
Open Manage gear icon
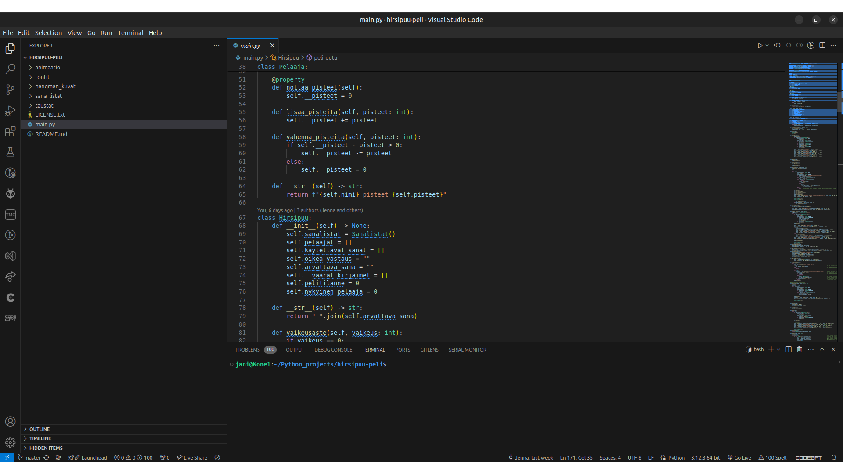point(10,442)
